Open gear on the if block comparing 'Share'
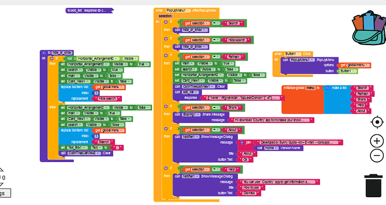The height and width of the screenshot is (205, 386). tap(166, 106)
